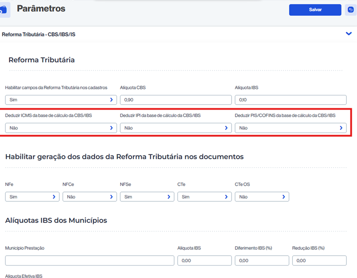This screenshot has width=357, height=278.
Task: Click the Redução IBS (%) field
Action: tap(319, 261)
